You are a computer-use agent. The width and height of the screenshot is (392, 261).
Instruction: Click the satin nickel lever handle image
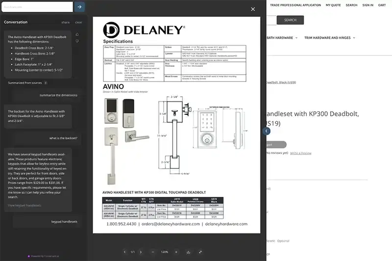137,136
